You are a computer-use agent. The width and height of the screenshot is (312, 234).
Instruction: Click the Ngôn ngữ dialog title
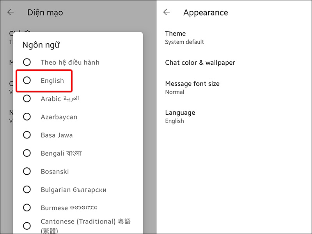point(41,45)
